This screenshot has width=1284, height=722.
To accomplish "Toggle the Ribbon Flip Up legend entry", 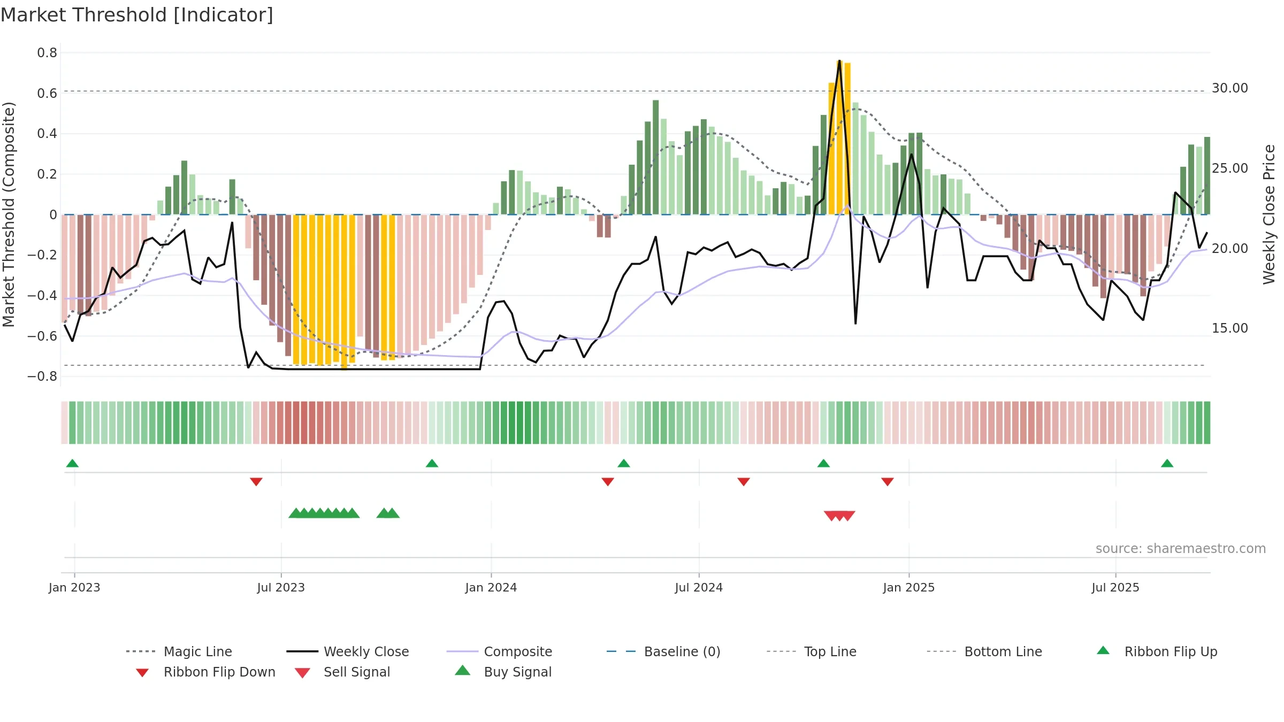I will click(1157, 651).
